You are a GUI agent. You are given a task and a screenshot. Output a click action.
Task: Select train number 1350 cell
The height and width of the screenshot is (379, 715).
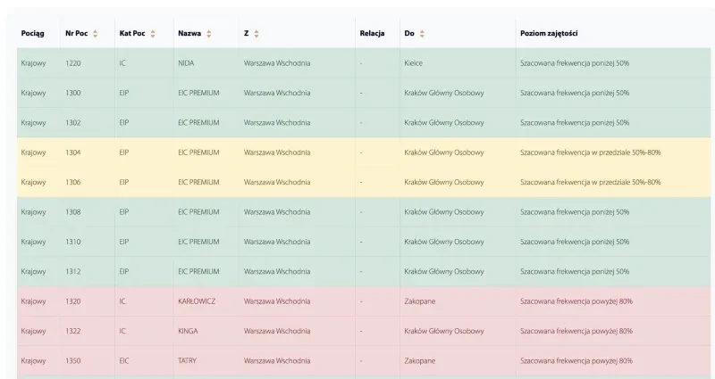pyautogui.click(x=73, y=361)
